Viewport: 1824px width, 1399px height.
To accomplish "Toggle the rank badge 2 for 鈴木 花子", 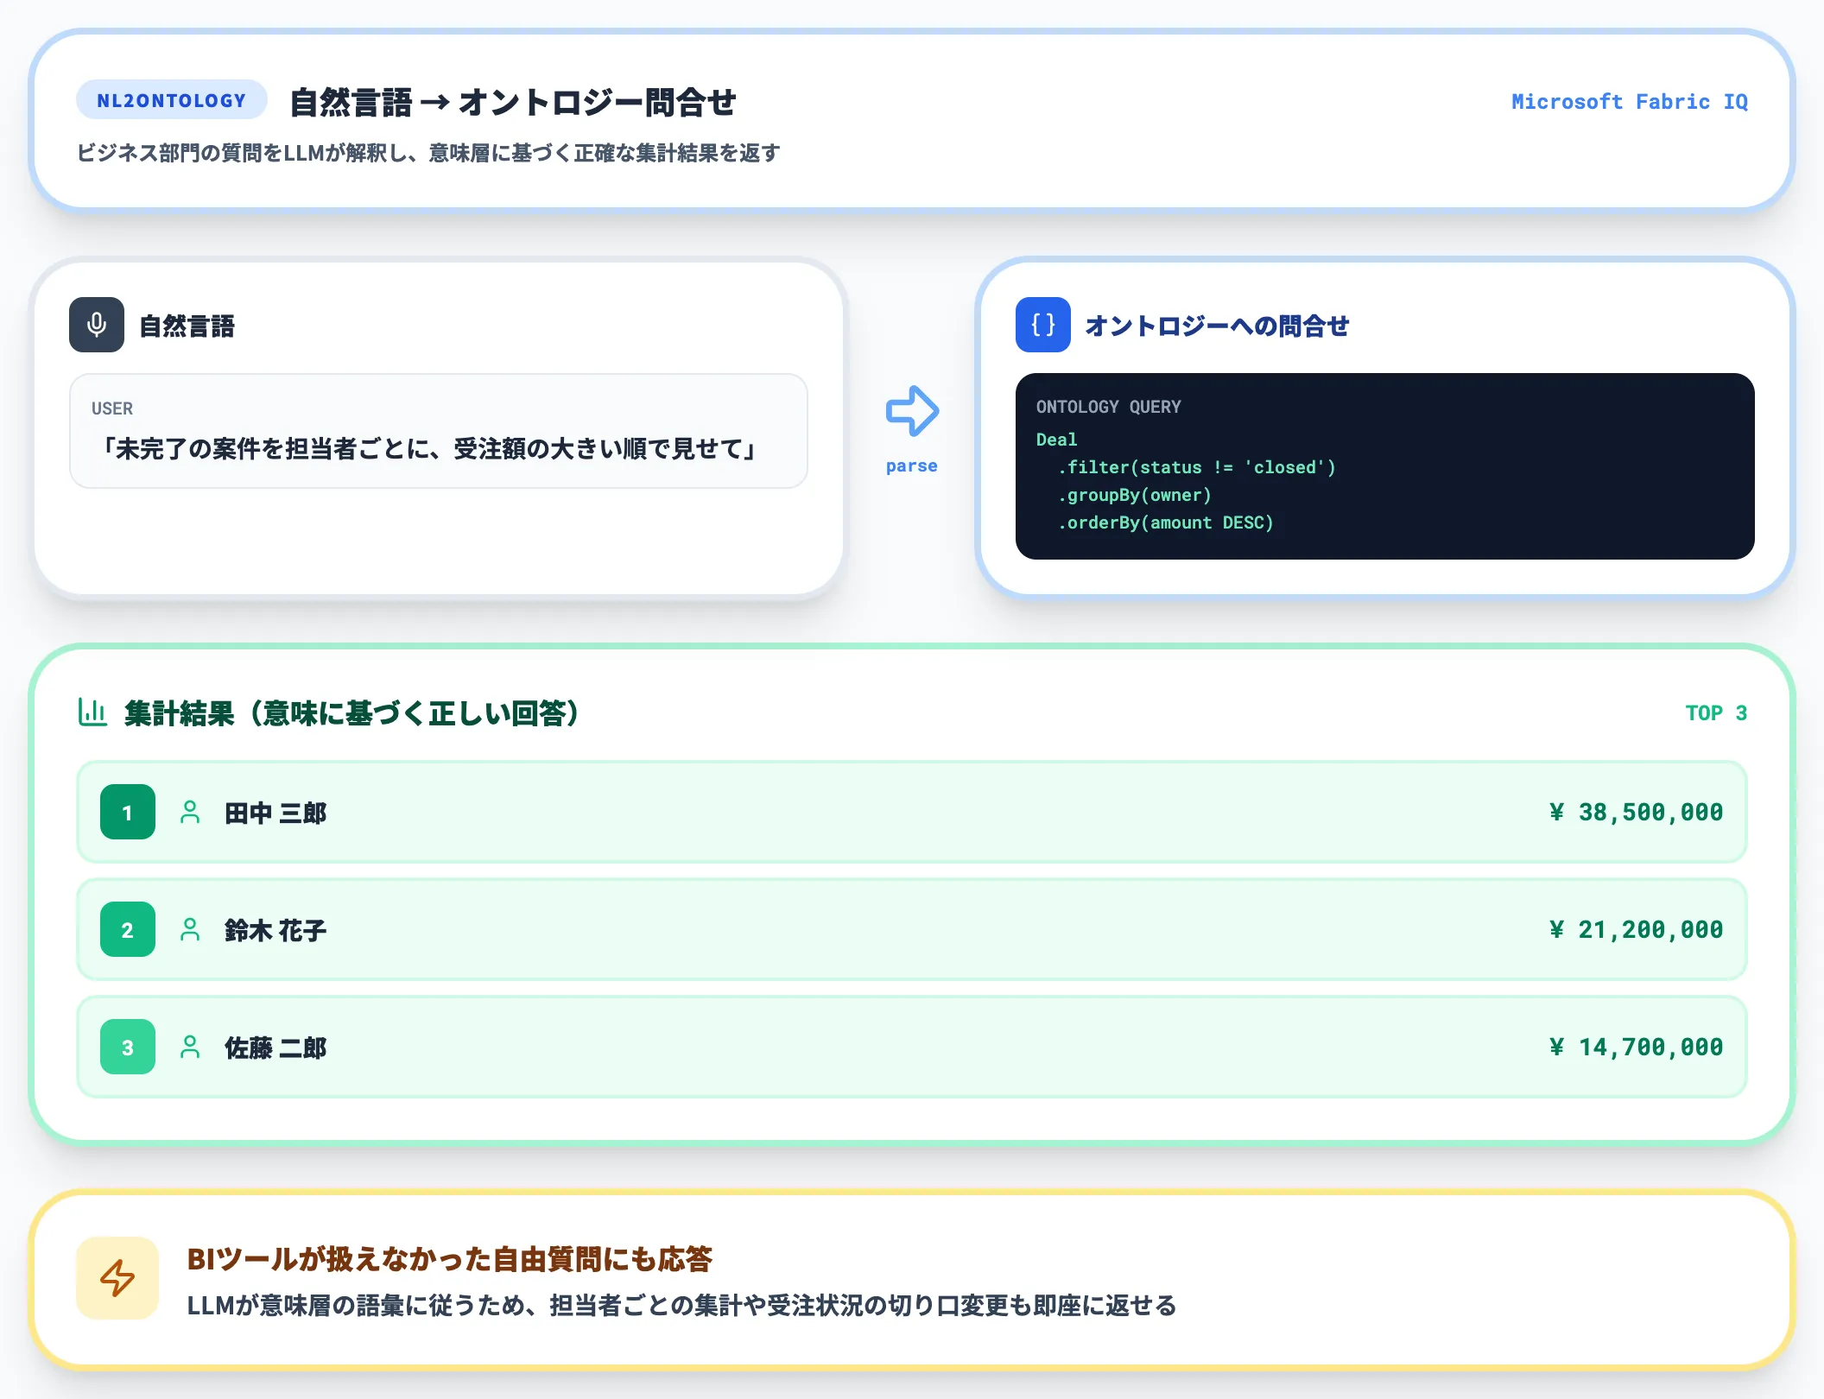I will click(x=126, y=929).
